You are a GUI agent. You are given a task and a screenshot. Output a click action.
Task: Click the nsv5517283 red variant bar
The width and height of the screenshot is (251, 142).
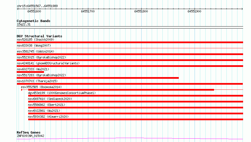(x=98, y=78)
